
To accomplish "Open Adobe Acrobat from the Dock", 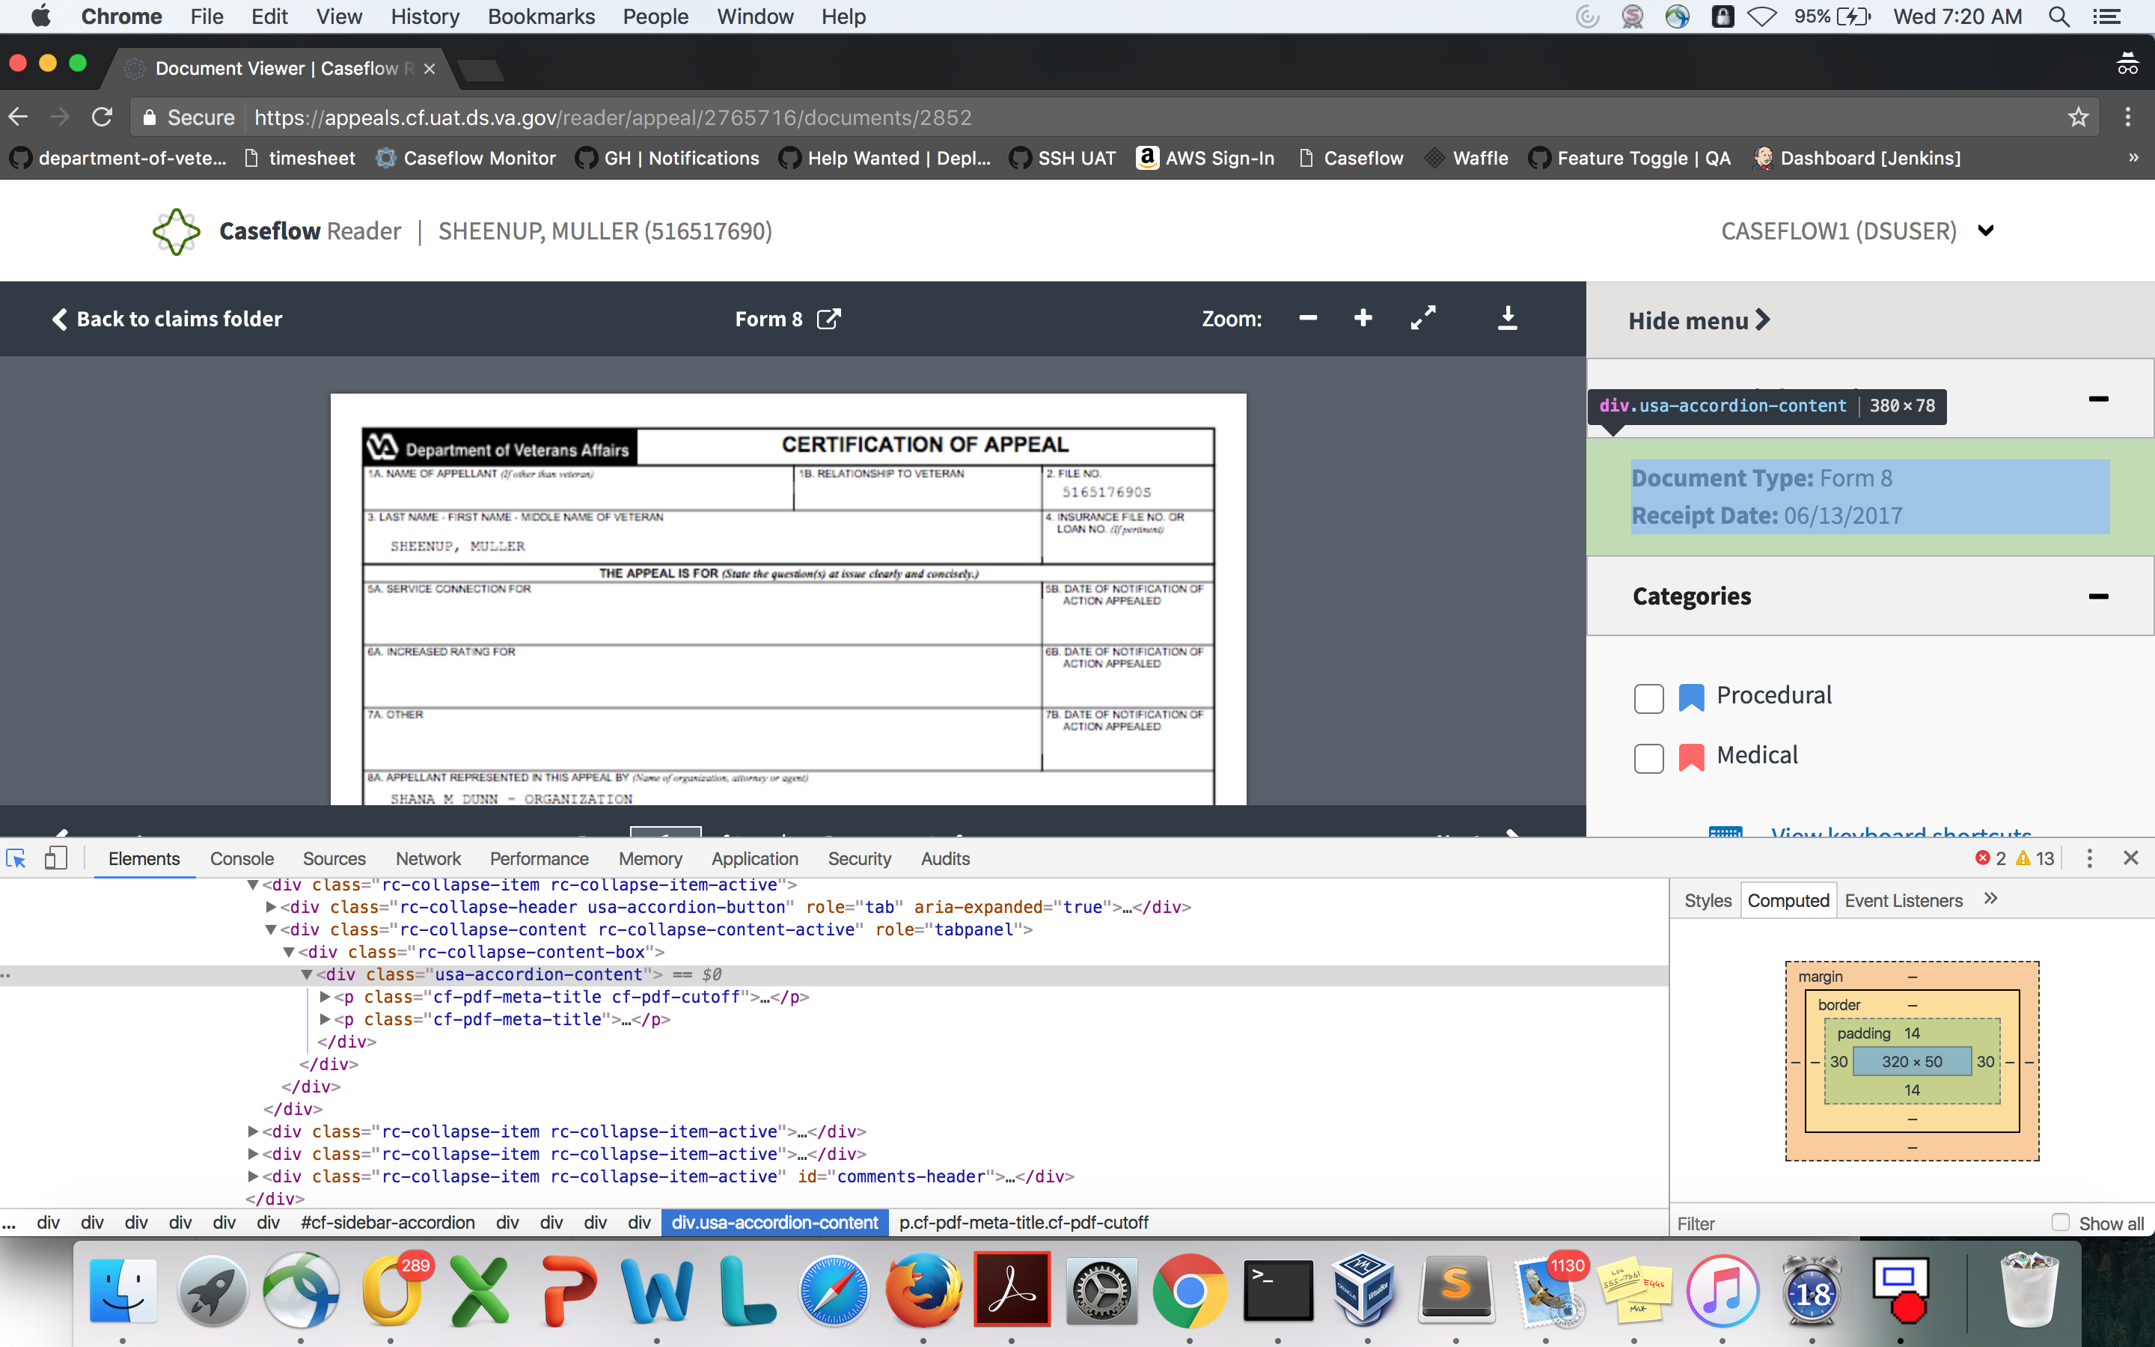I will (x=1012, y=1290).
